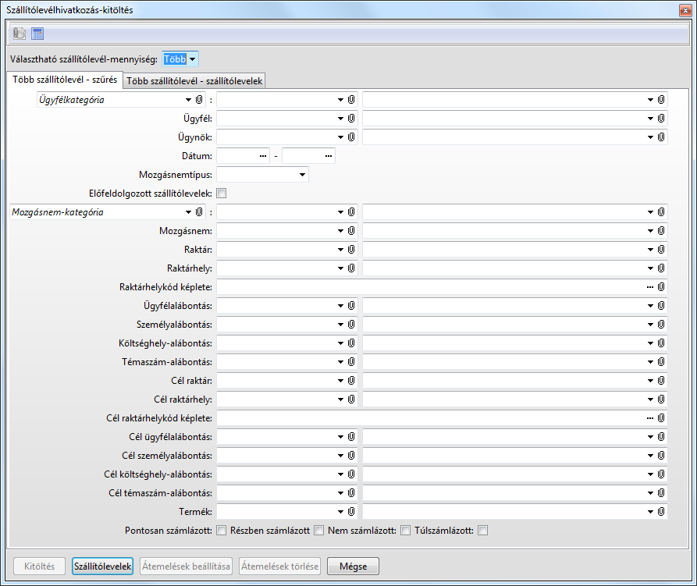Open the Termék code dropdown arrow
The width and height of the screenshot is (697, 586).
click(340, 512)
